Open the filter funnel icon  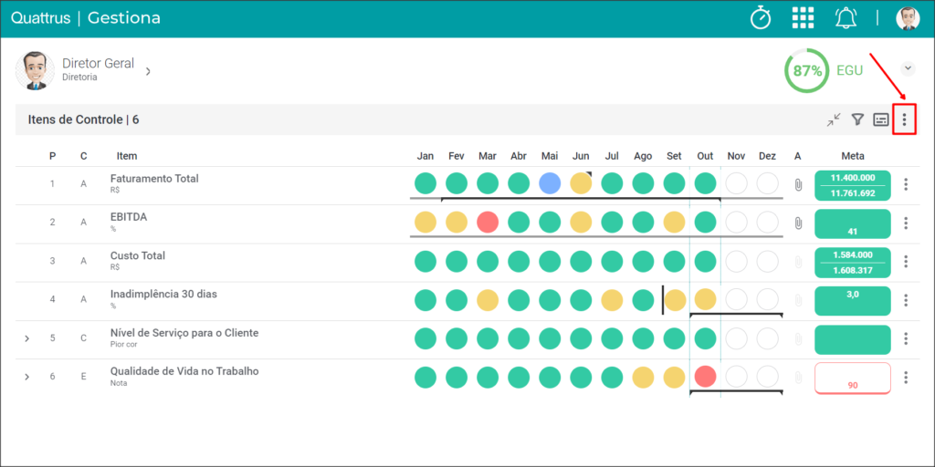coord(857,119)
